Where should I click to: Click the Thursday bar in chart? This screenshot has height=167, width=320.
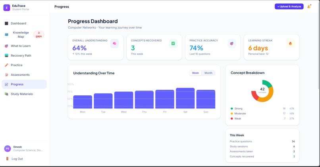144,100
